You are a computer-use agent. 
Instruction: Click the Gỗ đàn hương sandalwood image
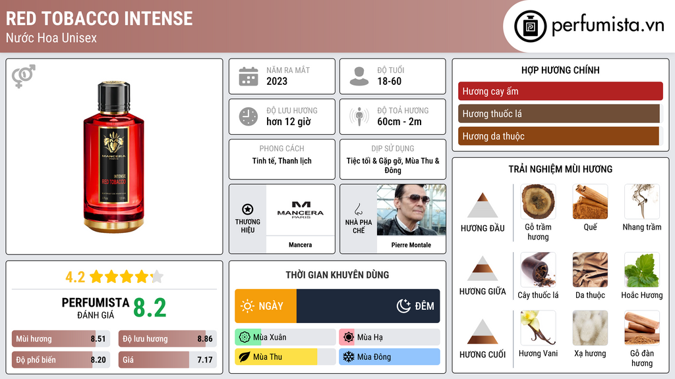point(642,328)
